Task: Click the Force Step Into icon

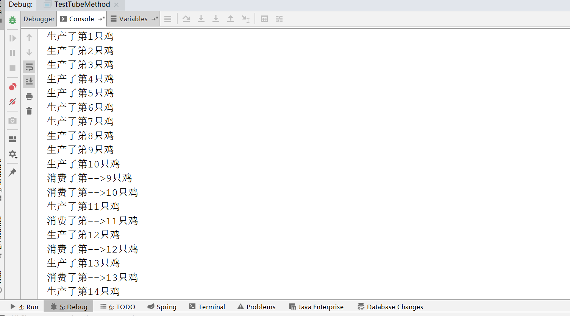Action: coord(216,19)
